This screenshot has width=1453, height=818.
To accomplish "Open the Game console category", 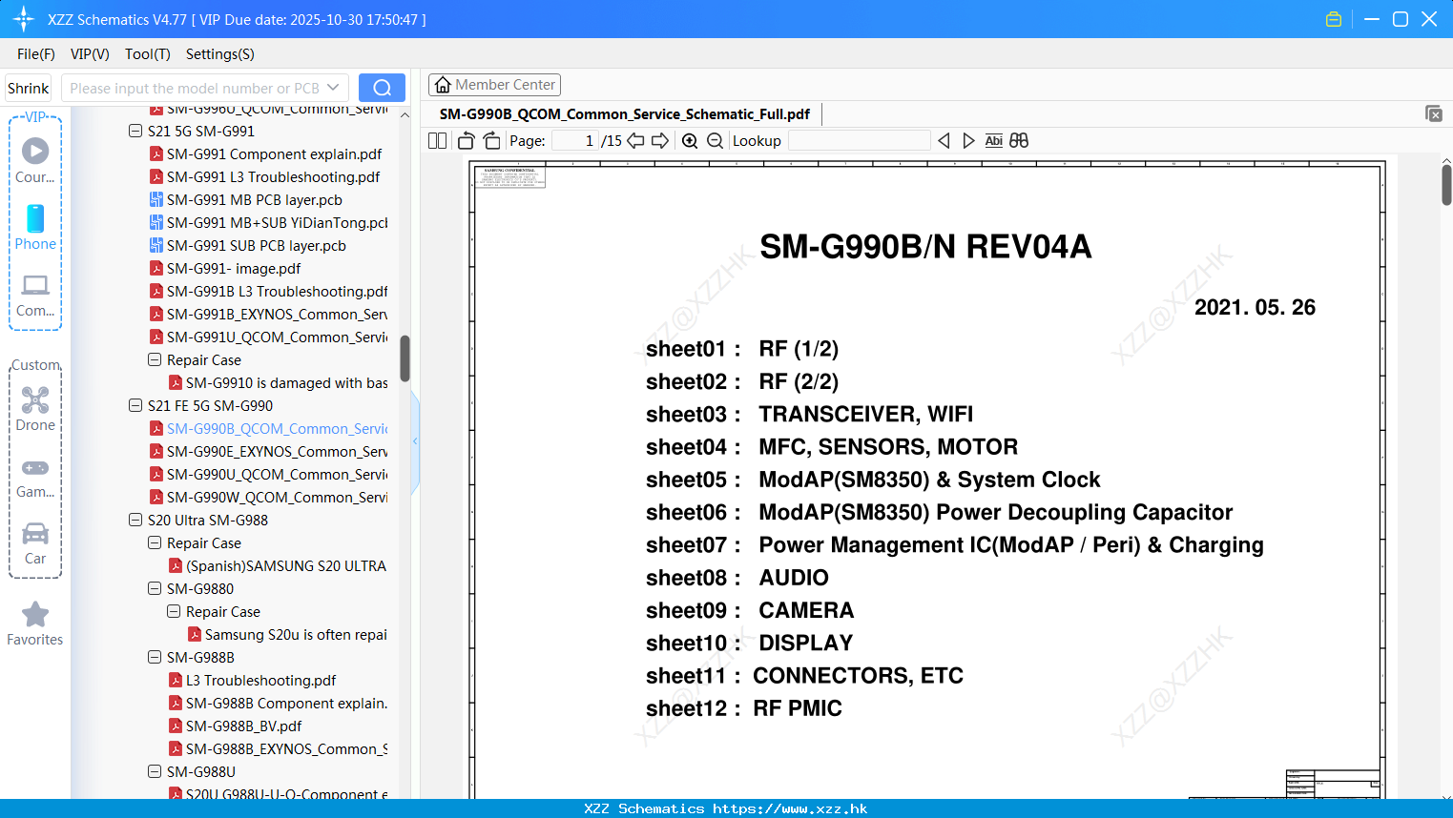I will coord(35,478).
